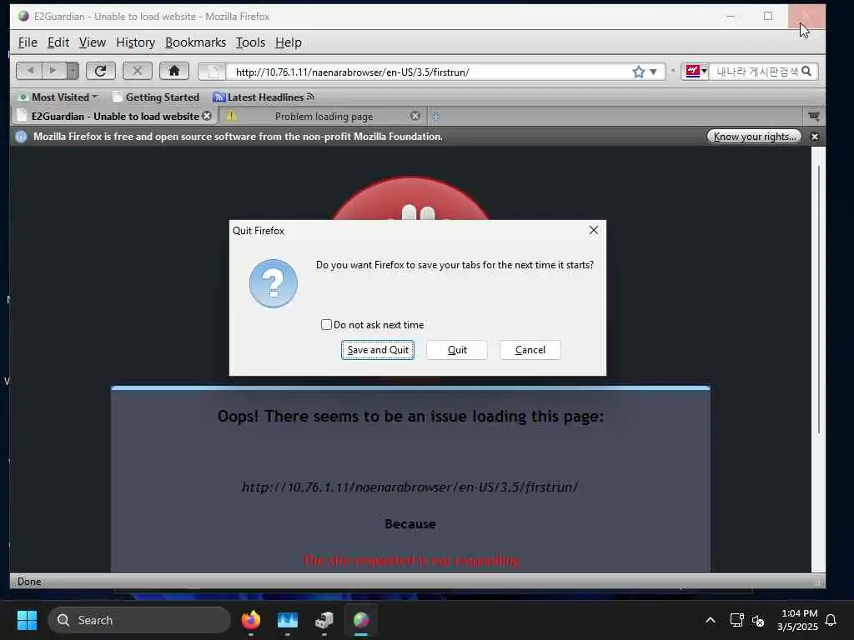Close the Quit Firefox dialog with X
The width and height of the screenshot is (854, 640).
[x=594, y=230]
